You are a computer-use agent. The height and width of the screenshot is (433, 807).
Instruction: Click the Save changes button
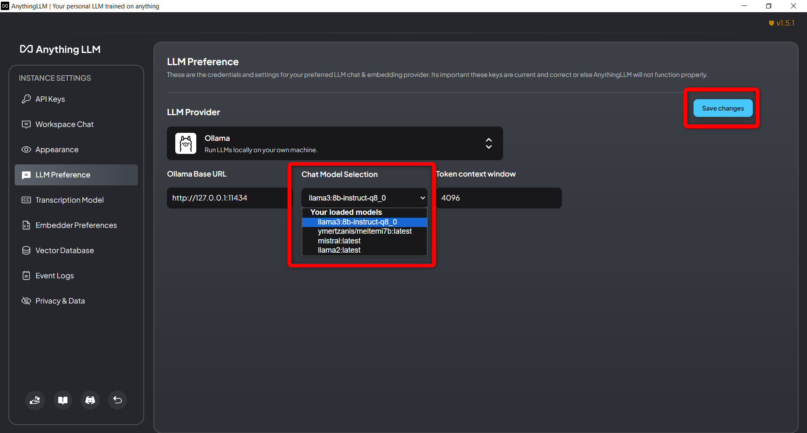pyautogui.click(x=723, y=108)
